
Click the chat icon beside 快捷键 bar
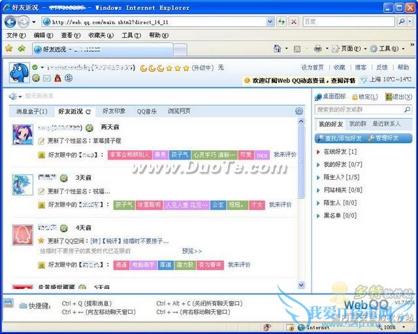pyautogui.click(x=8, y=303)
